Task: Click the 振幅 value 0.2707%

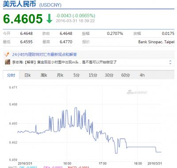Action: coord(115,34)
